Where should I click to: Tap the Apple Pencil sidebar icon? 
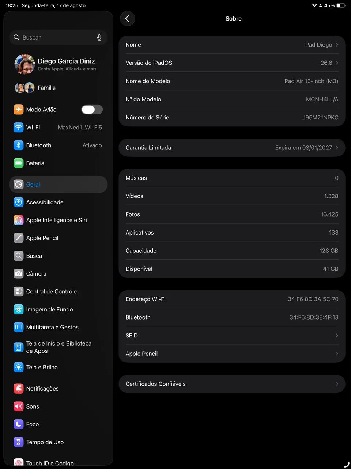pos(19,238)
